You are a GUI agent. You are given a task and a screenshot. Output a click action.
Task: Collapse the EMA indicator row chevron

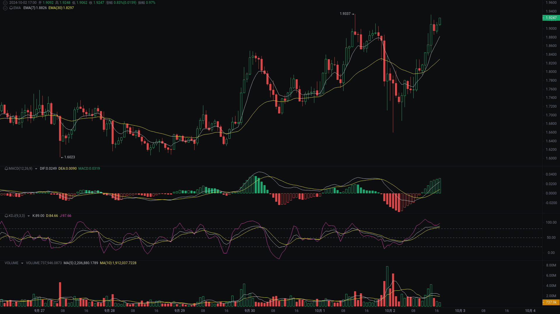(x=5, y=8)
